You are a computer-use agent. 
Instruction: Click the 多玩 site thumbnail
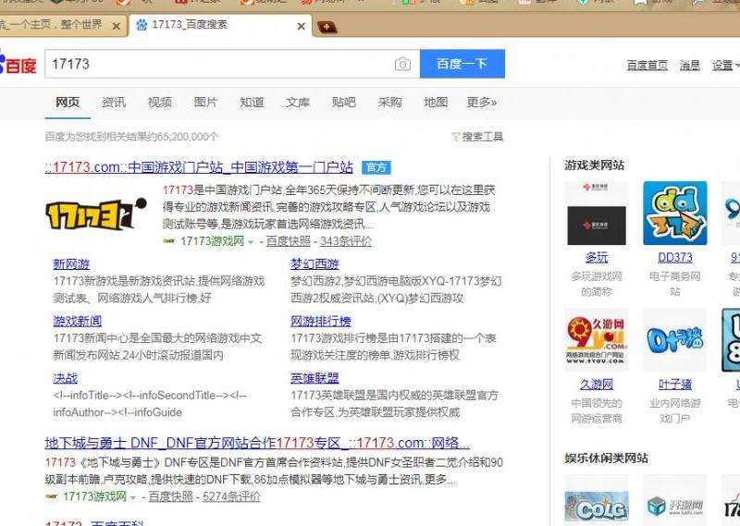click(x=597, y=214)
